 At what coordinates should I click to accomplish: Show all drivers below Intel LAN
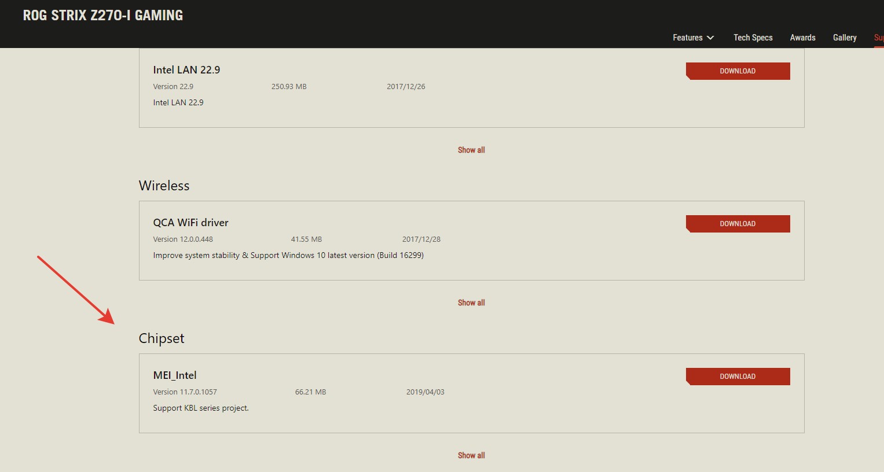471,150
